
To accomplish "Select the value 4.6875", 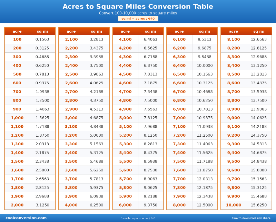I will pos(97,118).
